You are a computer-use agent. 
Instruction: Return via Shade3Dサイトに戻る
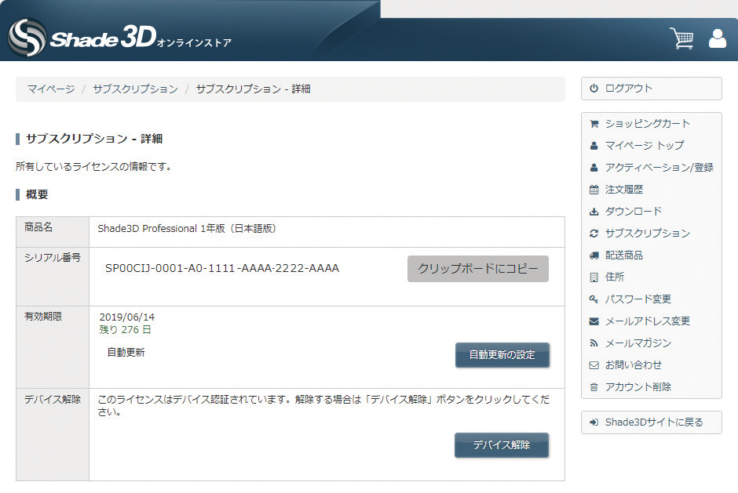[x=654, y=422]
